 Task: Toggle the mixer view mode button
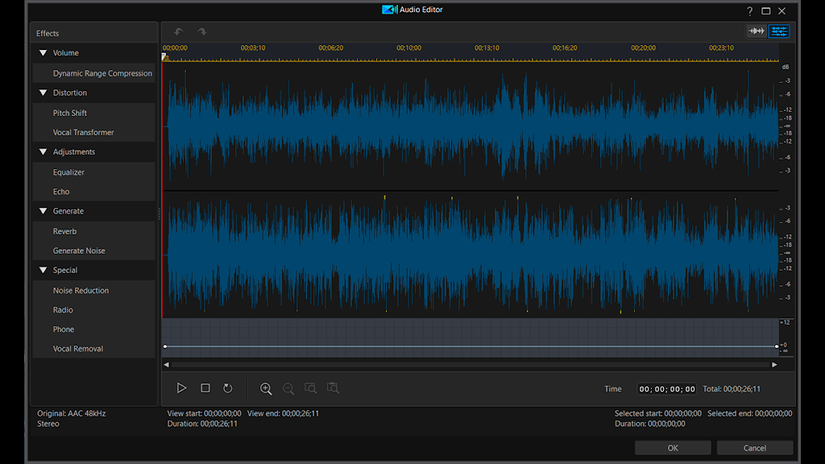(x=779, y=31)
